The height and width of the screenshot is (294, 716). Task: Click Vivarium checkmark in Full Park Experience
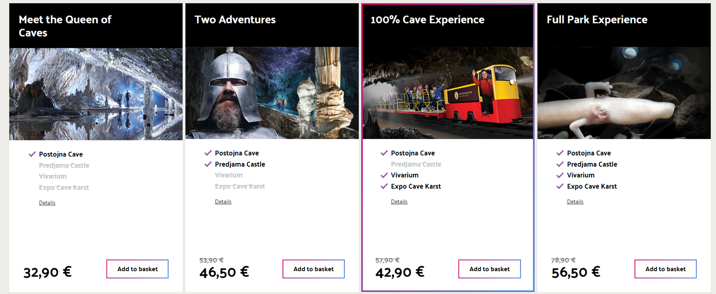click(560, 175)
